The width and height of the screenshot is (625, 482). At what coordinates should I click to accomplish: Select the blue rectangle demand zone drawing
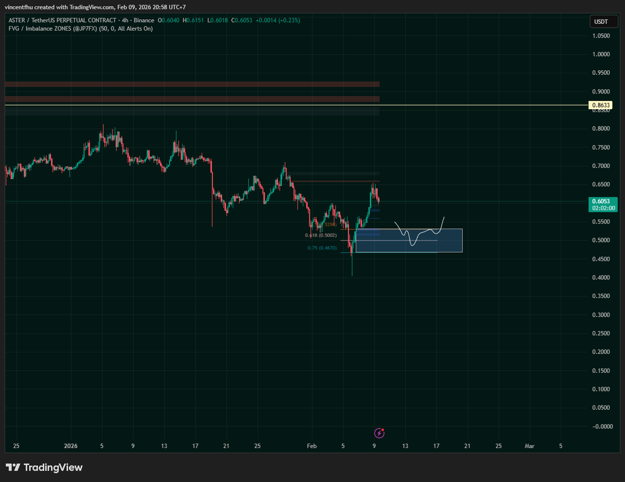tap(409, 241)
